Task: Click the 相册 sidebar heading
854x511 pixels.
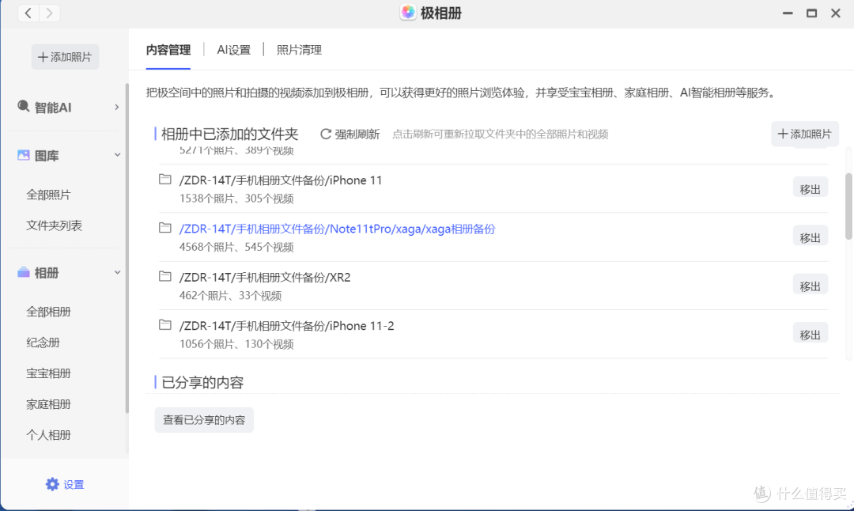Action: coord(47,273)
